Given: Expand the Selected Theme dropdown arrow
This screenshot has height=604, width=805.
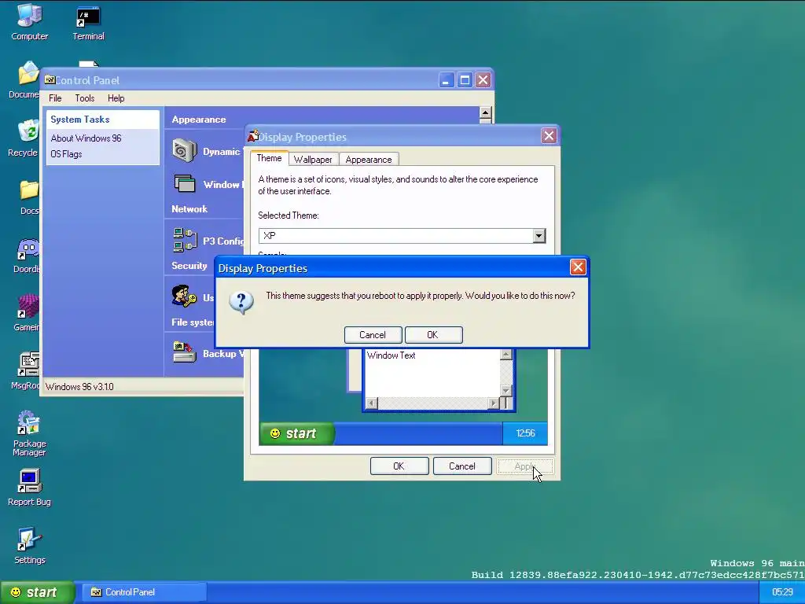Looking at the screenshot, I should (x=539, y=236).
